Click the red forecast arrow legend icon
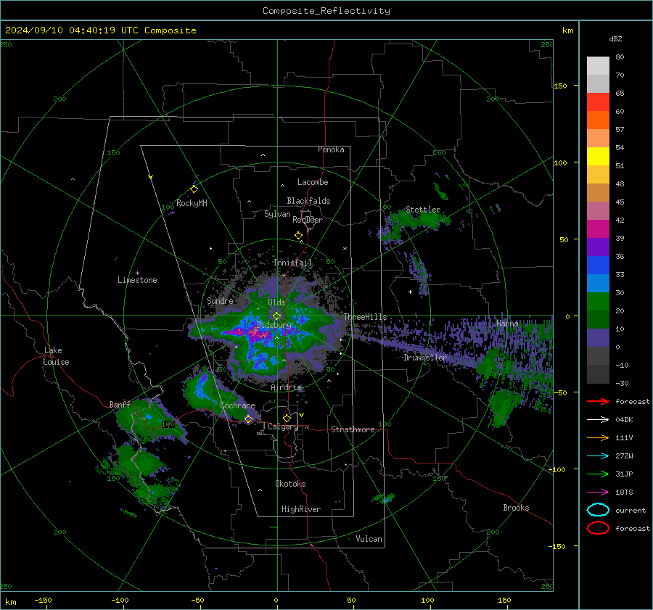 (x=598, y=401)
